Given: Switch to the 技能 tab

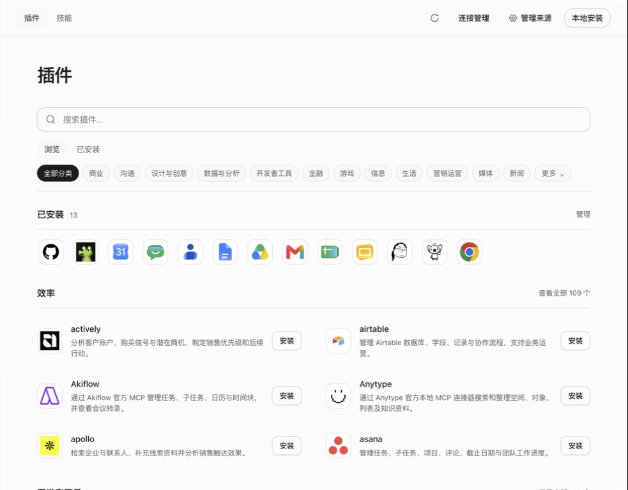Looking at the screenshot, I should [64, 18].
